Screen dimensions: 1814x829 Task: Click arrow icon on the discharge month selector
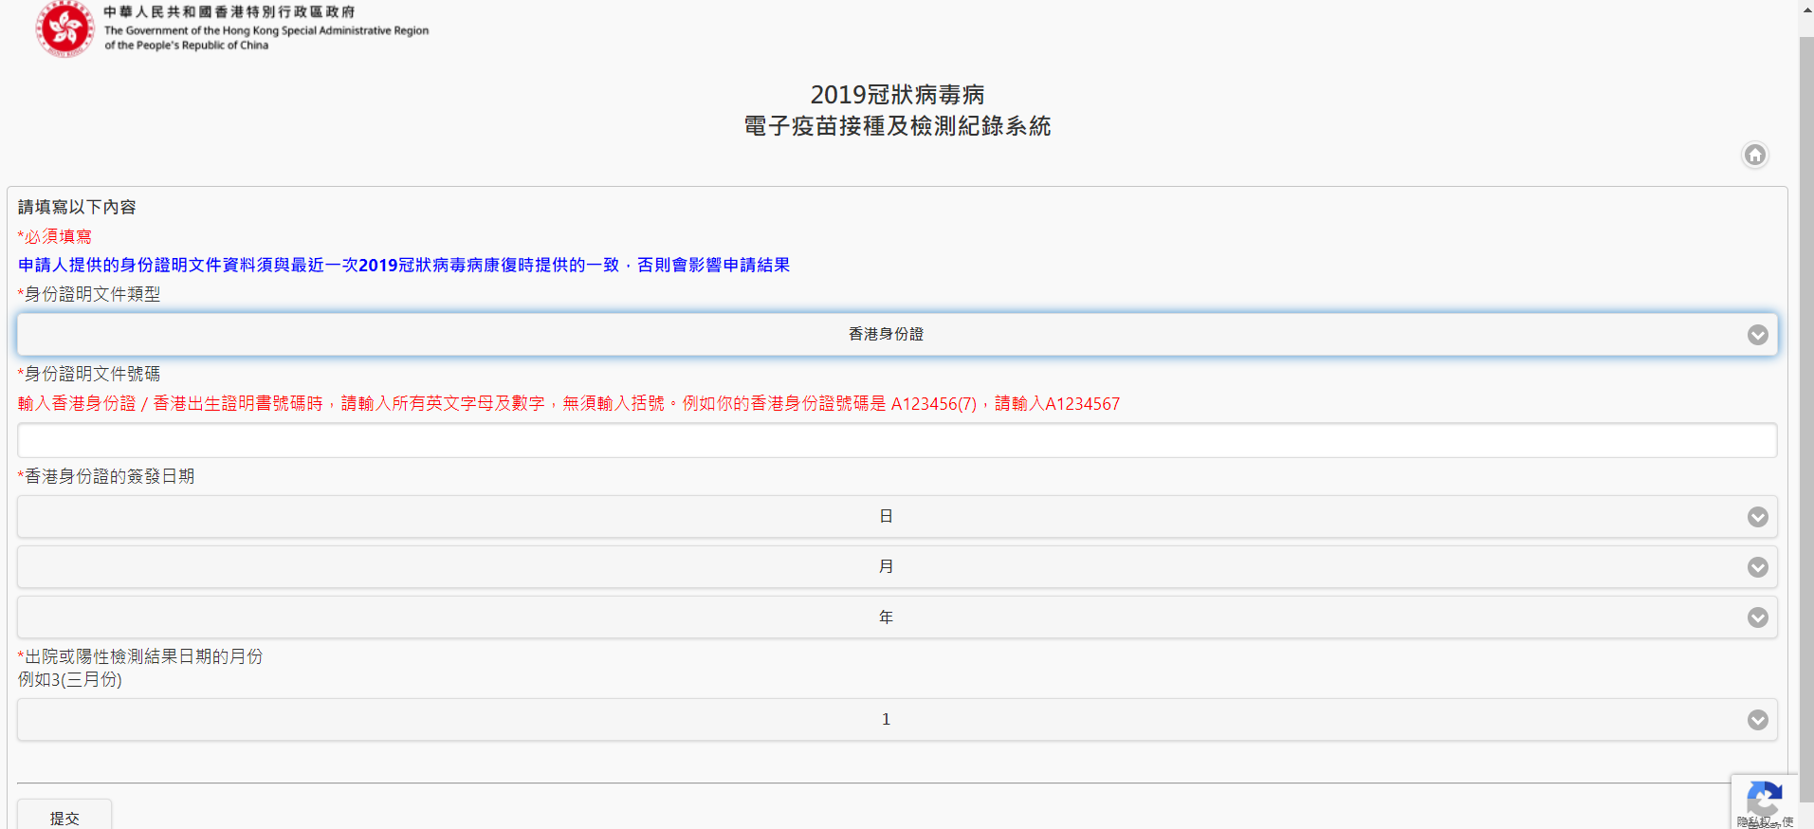1757,720
